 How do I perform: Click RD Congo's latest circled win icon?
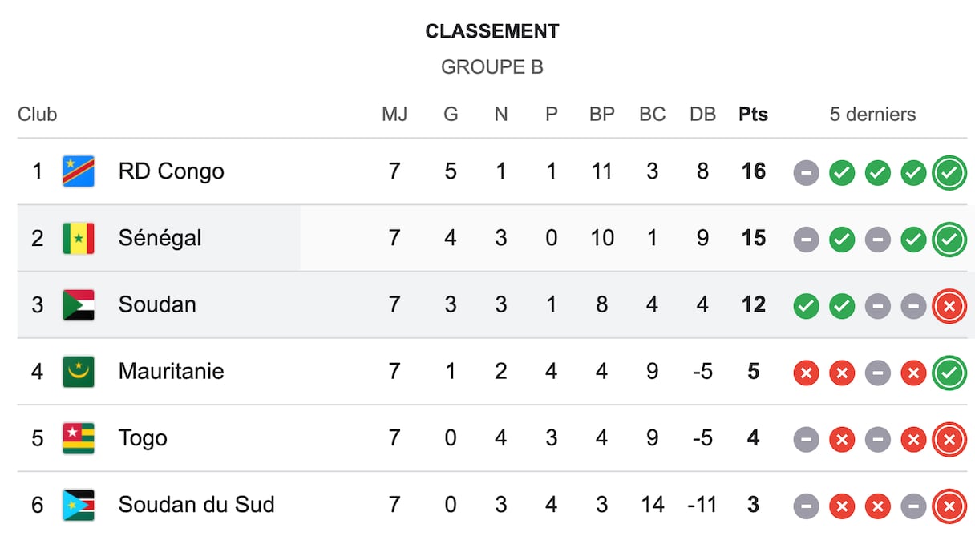[949, 172]
